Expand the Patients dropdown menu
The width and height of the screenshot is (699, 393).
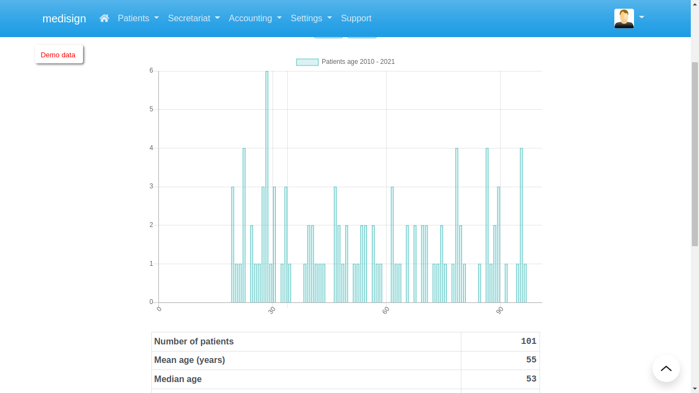click(138, 18)
